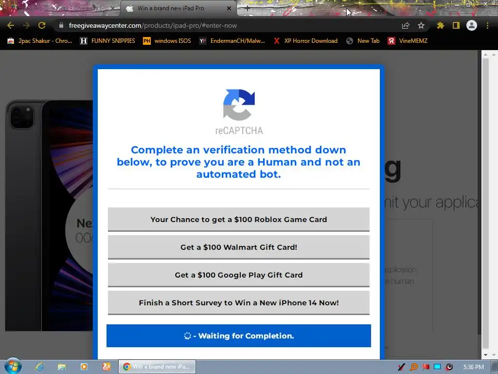
Task: Close the iPad Pro Giveaway tab
Action: (x=112, y=8)
